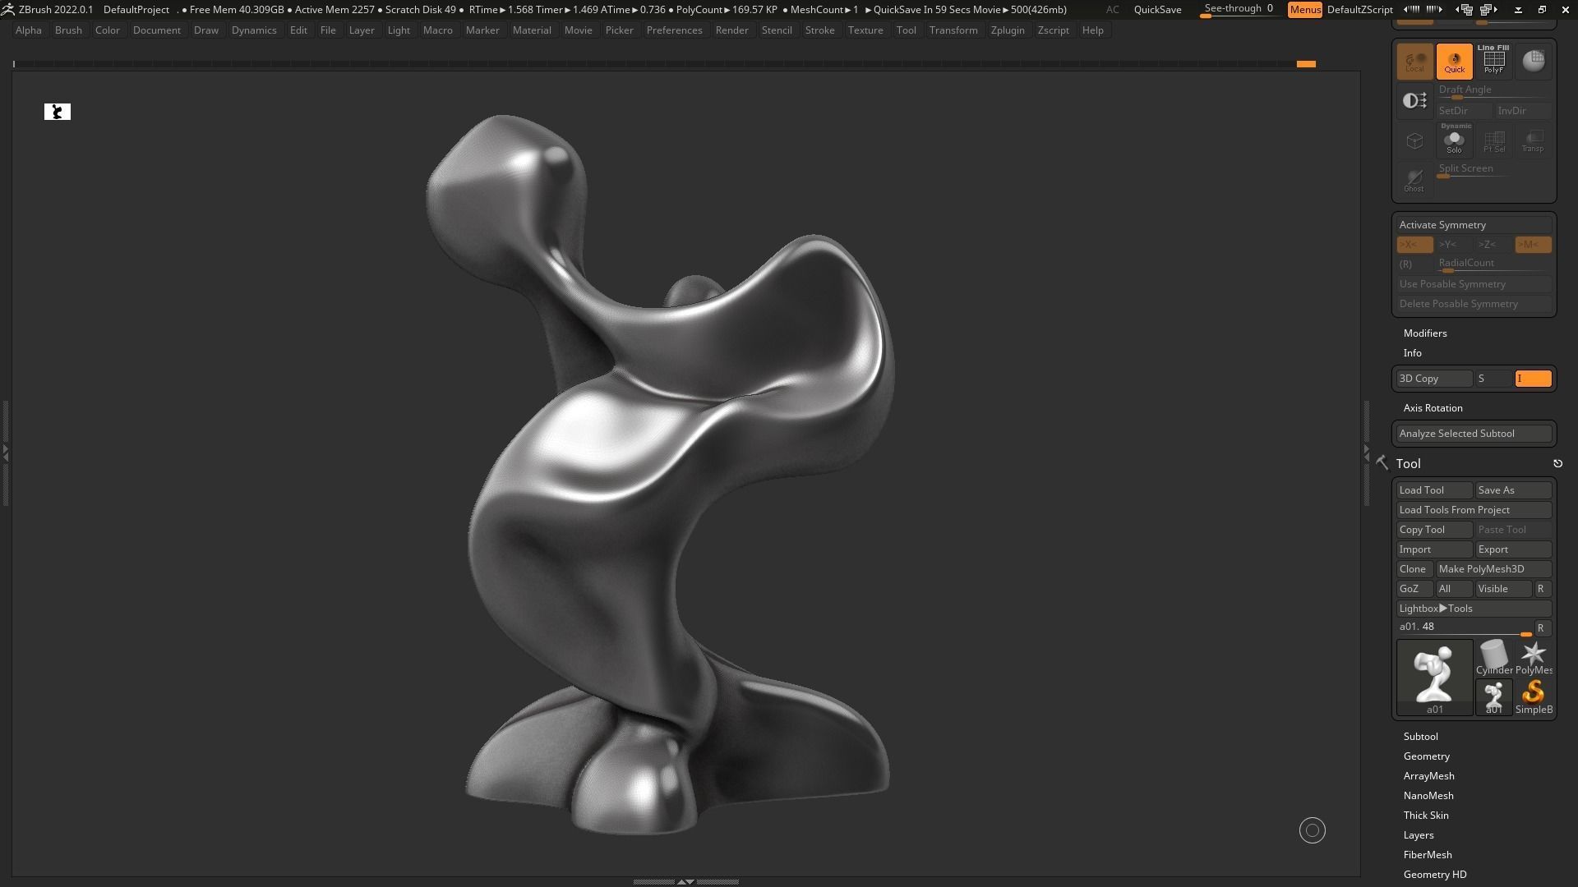1578x887 pixels.
Task: Toggle (R) radial symmetry
Action: (x=1414, y=264)
